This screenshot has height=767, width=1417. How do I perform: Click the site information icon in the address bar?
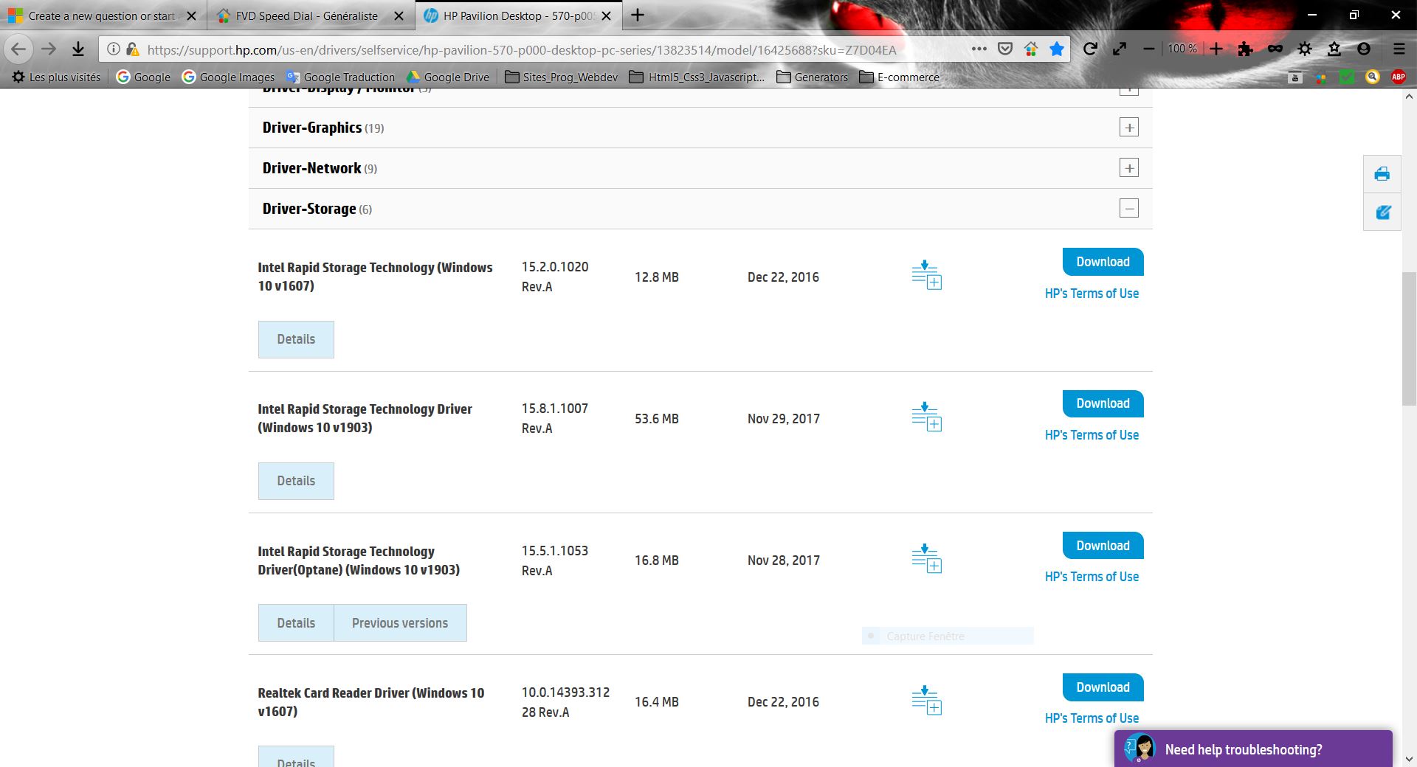point(113,49)
